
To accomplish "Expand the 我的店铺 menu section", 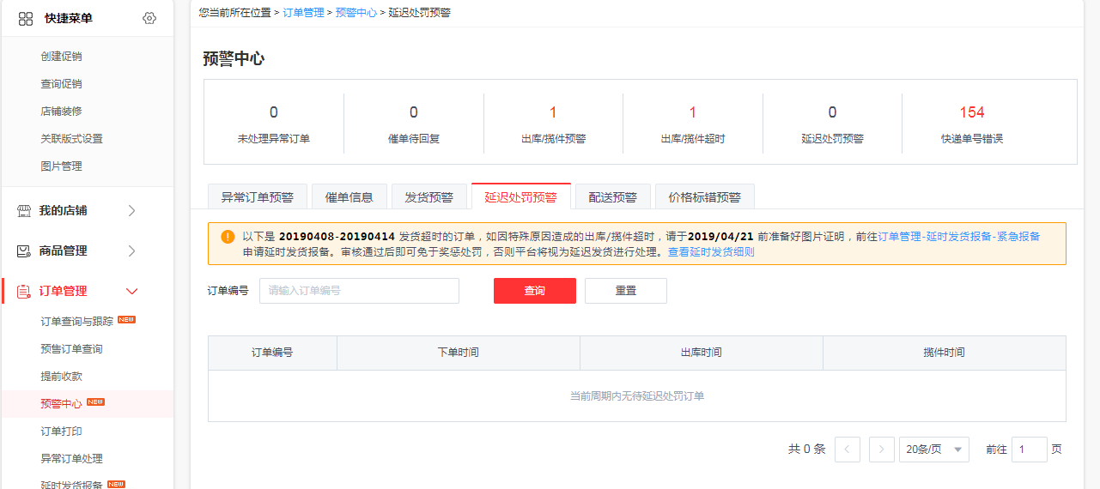I will (131, 210).
